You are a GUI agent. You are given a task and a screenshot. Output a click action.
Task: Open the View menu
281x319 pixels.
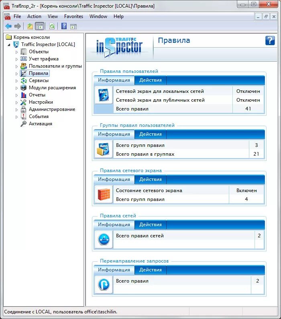click(53, 16)
